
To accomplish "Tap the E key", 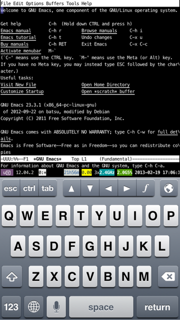I will coord(45,215).
